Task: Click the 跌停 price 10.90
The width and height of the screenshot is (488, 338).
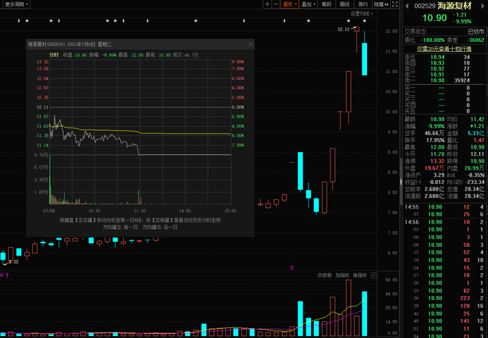Action: 477,161
